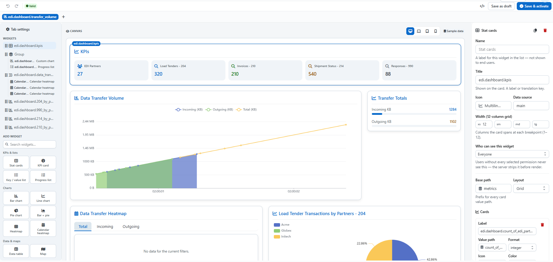Select edi.dashboard.kpis in widget list
The image size is (553, 262).
pos(29,46)
